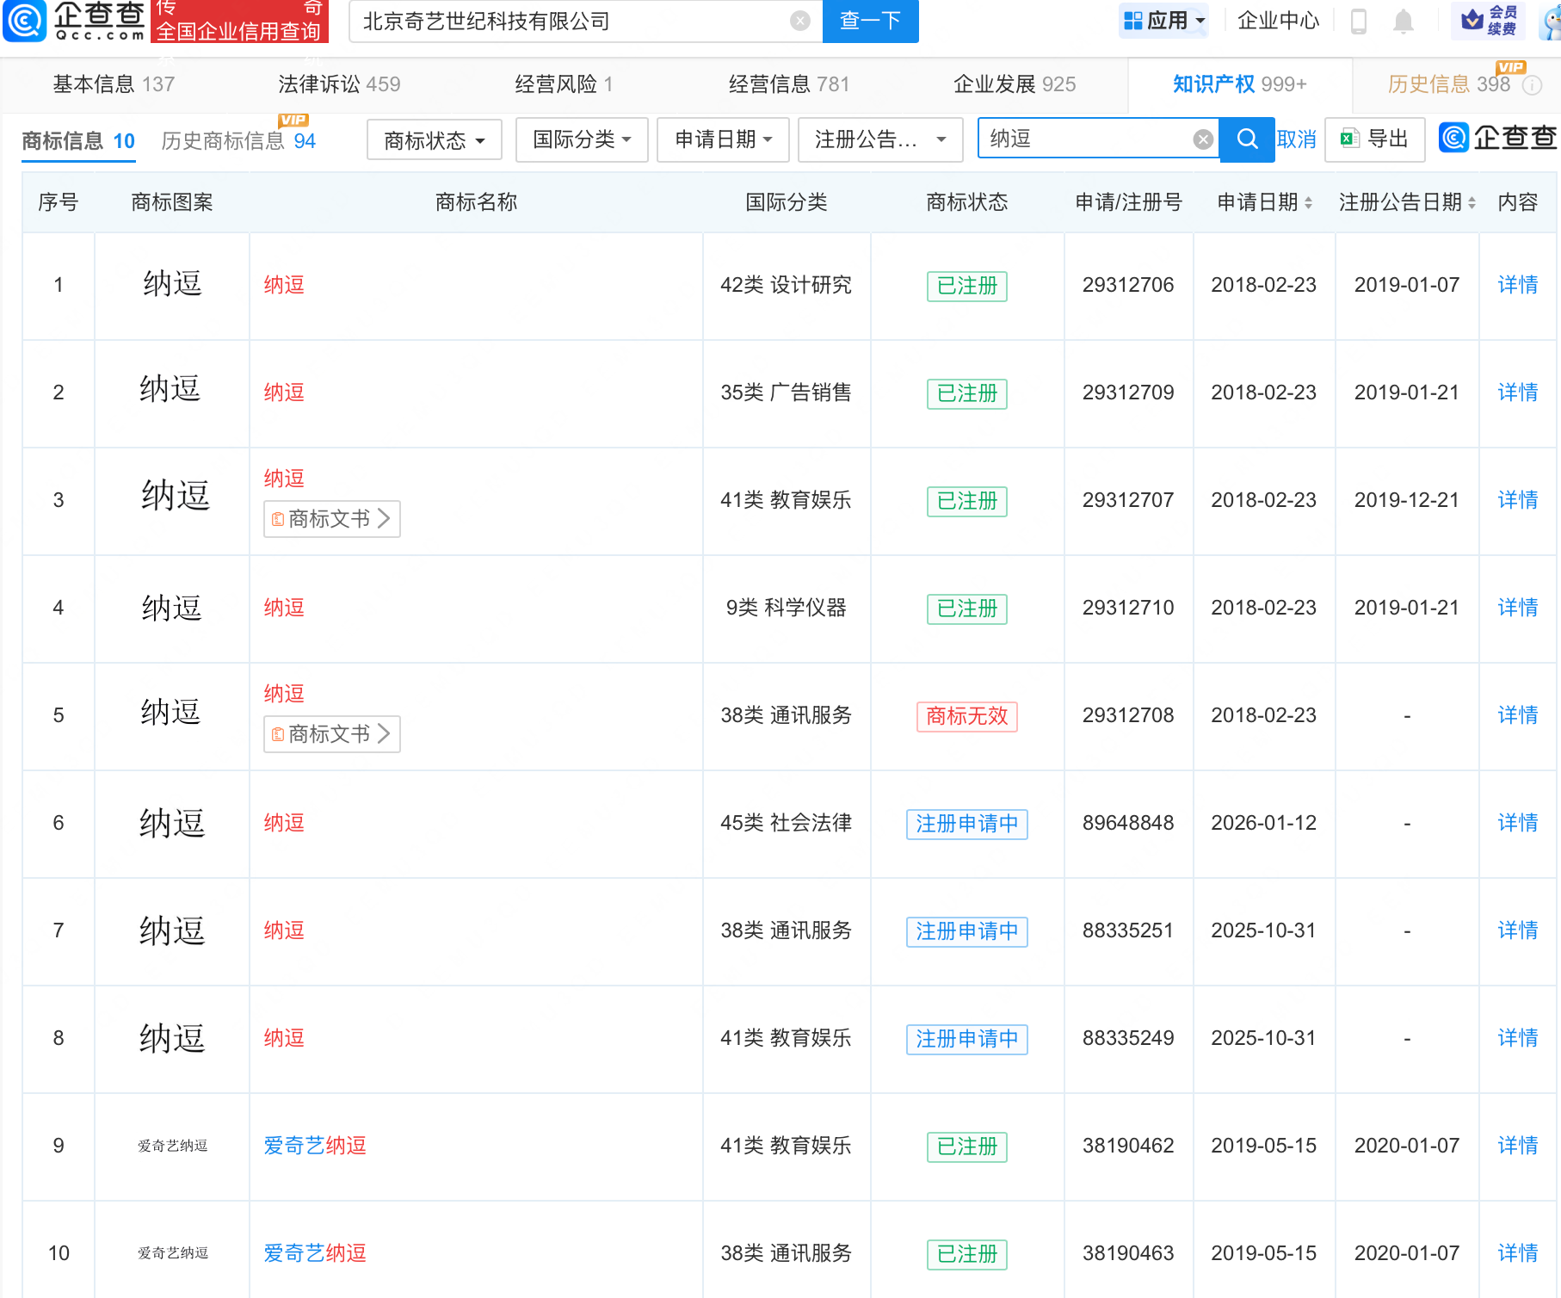Expand the 应用 menu in header
Viewport: 1561px width, 1298px height.
1164,21
